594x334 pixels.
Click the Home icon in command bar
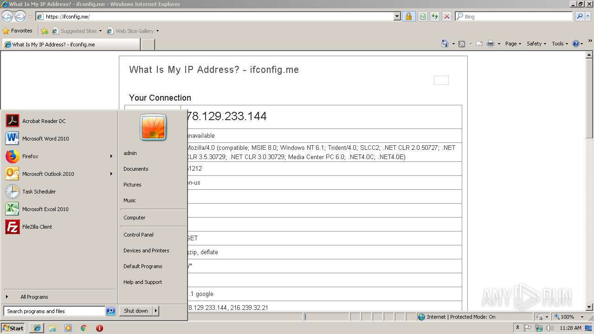(x=445, y=44)
